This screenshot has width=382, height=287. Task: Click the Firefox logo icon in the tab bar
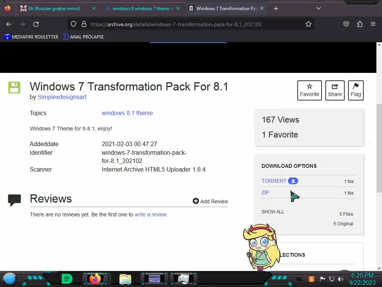(x=7, y=8)
